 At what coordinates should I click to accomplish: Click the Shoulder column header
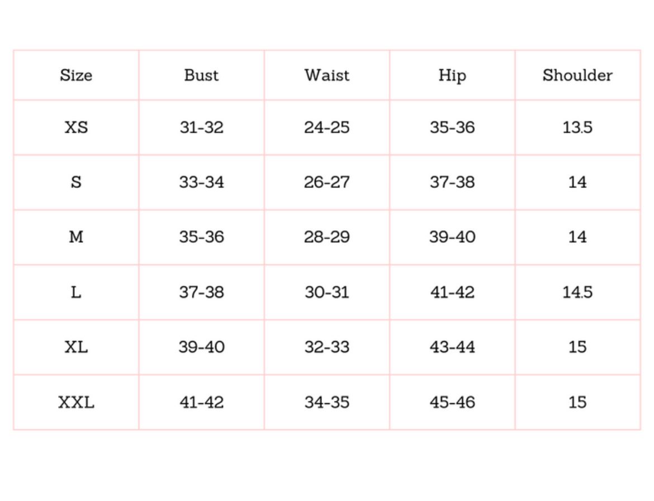point(577,75)
